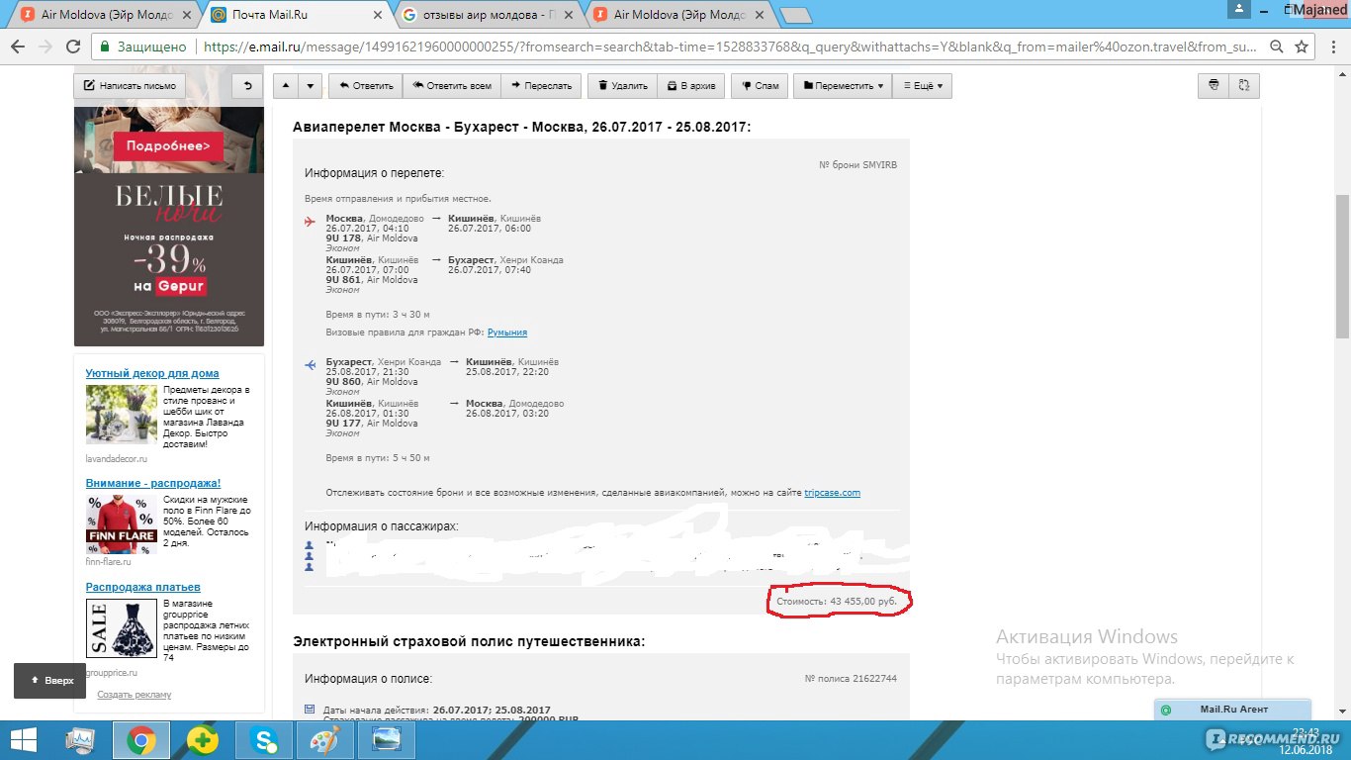Open Chrome menu (three dots)

(1332, 47)
